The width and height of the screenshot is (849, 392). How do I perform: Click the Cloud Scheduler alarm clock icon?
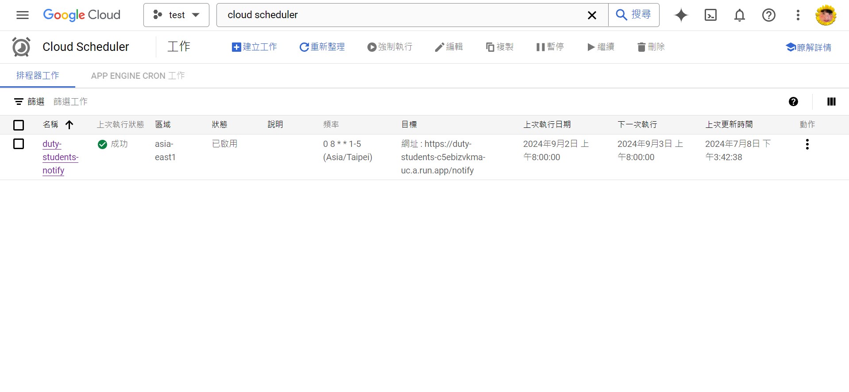tap(21, 47)
